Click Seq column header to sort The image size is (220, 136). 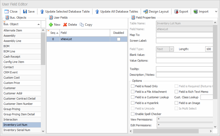(x=54, y=33)
